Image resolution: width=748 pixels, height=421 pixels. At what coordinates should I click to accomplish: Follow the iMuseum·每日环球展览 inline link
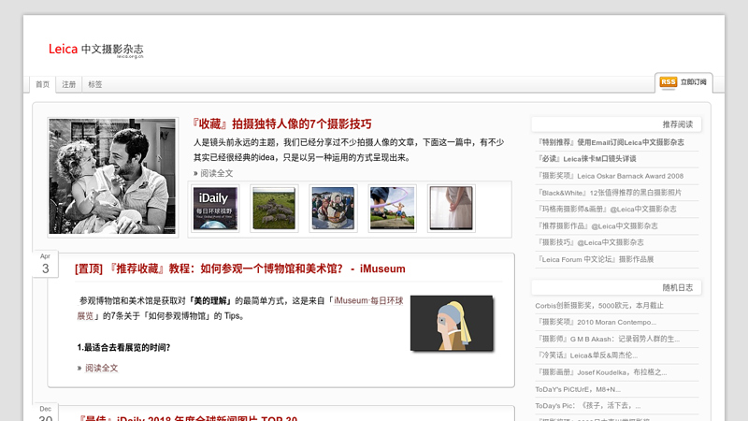[368, 300]
